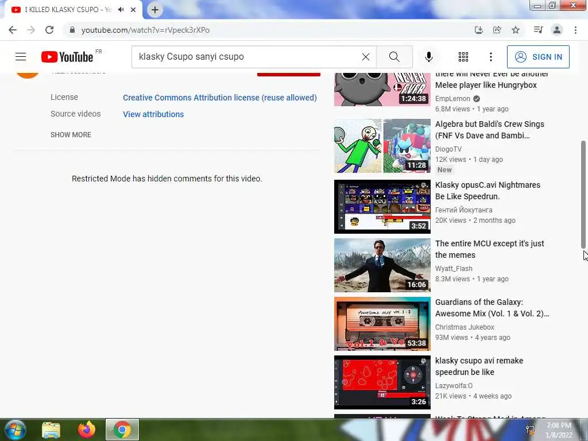Open the Hungrybox Melee video thumbnail
Viewport: 588px width, 441px height.
tap(382, 89)
